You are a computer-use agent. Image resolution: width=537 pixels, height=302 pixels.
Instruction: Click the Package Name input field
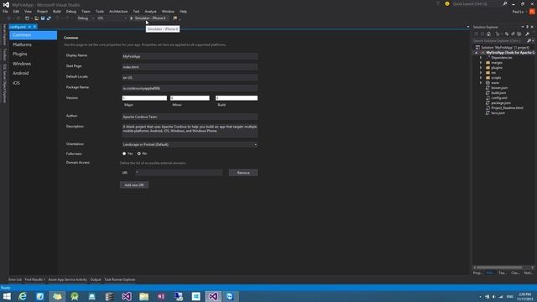[x=190, y=88]
